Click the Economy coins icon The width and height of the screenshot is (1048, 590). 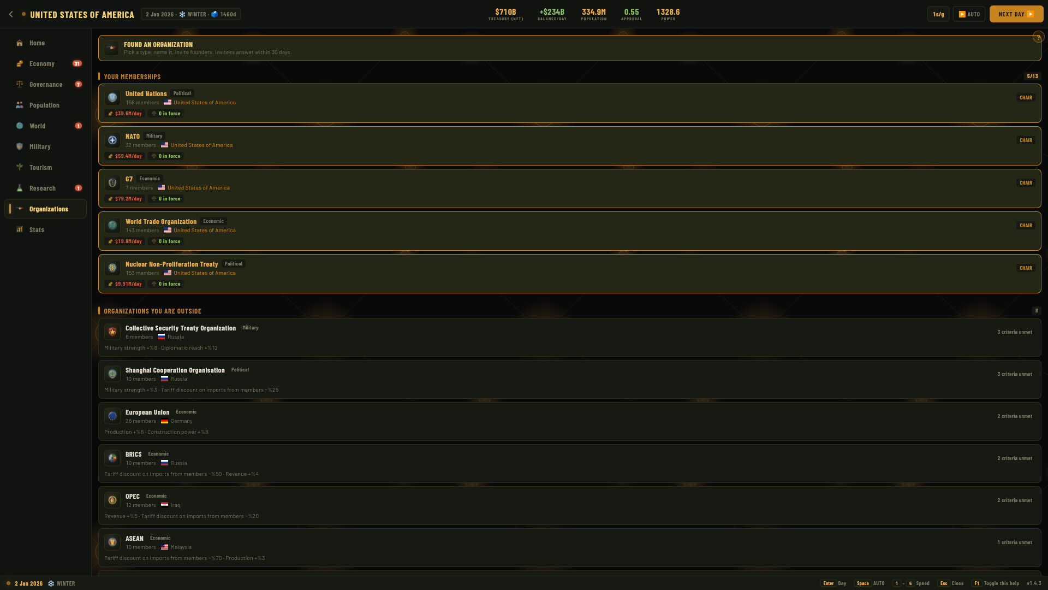20,64
